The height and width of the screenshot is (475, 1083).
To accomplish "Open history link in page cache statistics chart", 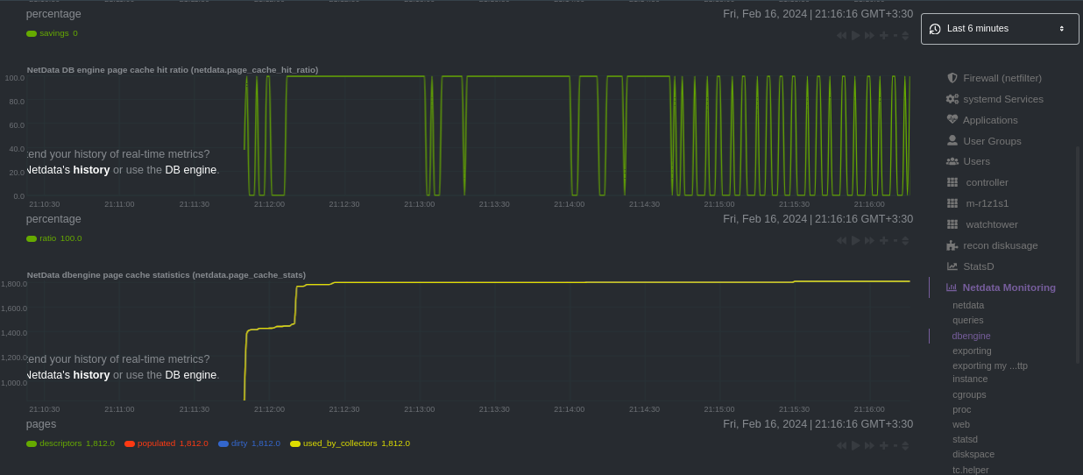I will point(91,375).
